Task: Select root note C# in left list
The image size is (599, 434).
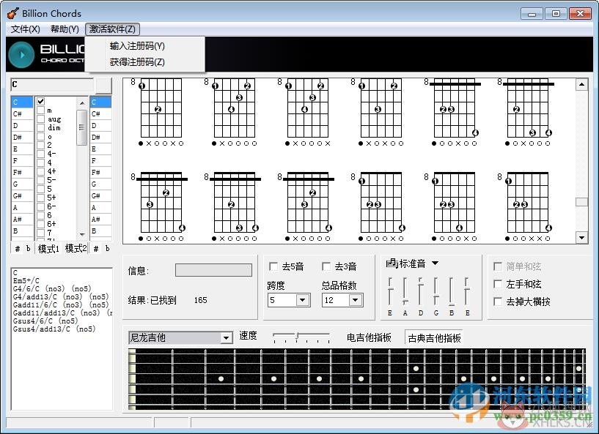Action: click(22, 113)
